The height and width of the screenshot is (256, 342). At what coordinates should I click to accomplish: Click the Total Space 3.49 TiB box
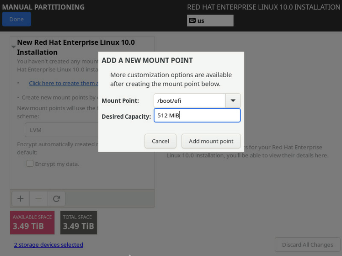coord(78,222)
